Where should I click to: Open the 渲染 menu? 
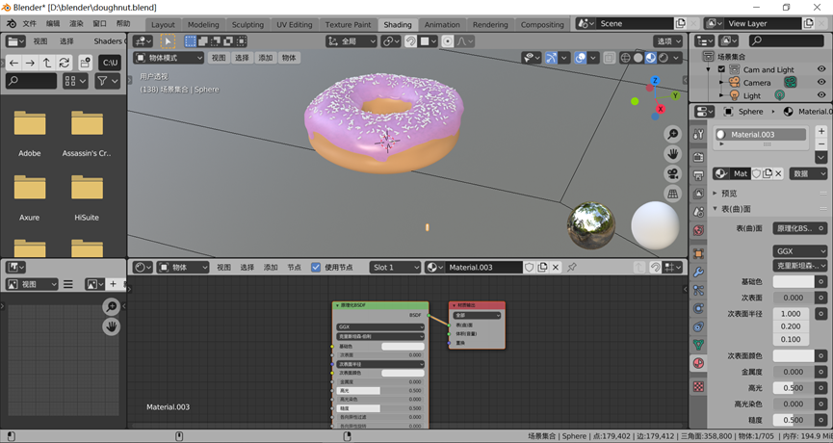pyautogui.click(x=76, y=23)
